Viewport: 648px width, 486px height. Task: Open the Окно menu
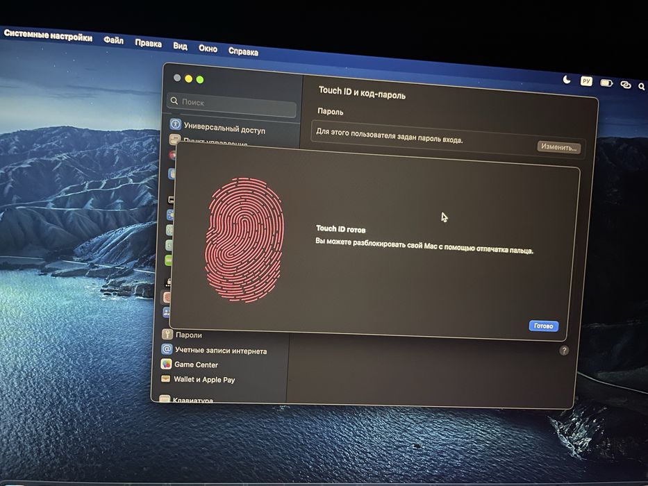tap(208, 49)
